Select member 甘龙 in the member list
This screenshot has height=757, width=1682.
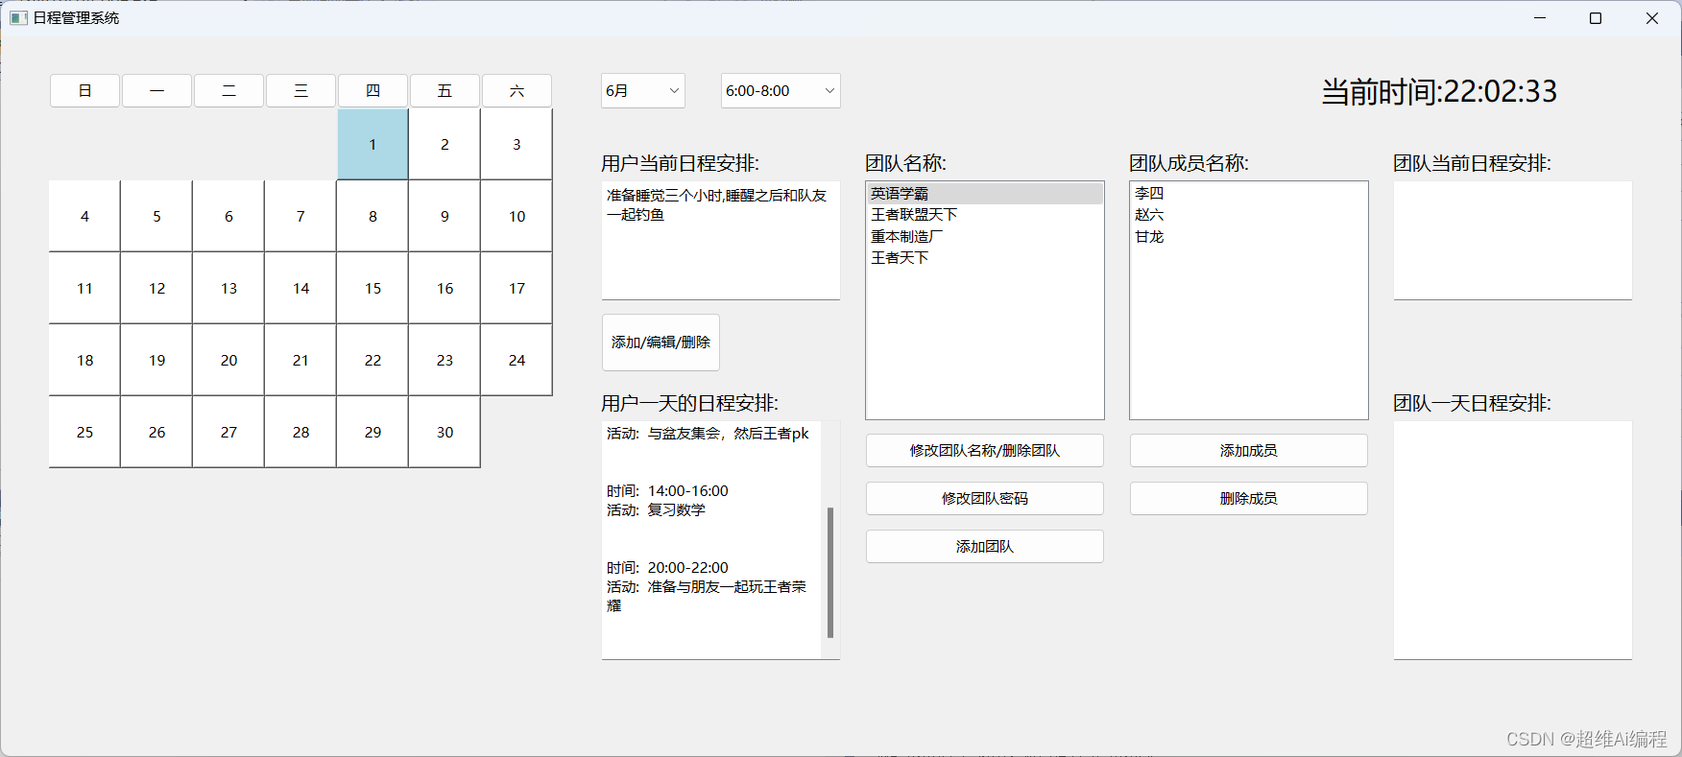coord(1249,237)
